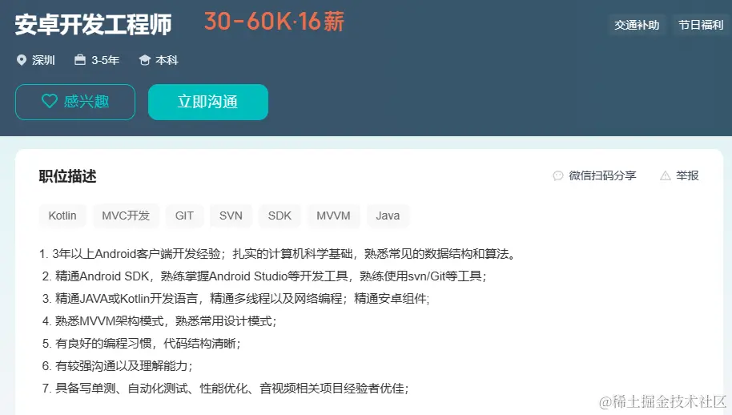This screenshot has height=415, width=732.
Task: Click the job title 安卓开发工程师
Action: [94, 24]
